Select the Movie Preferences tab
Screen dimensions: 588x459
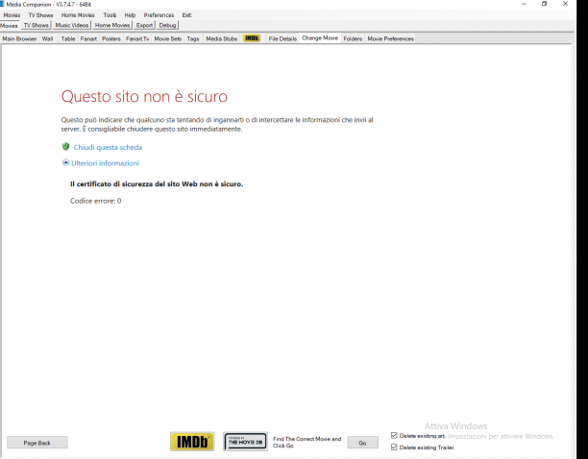pos(390,38)
